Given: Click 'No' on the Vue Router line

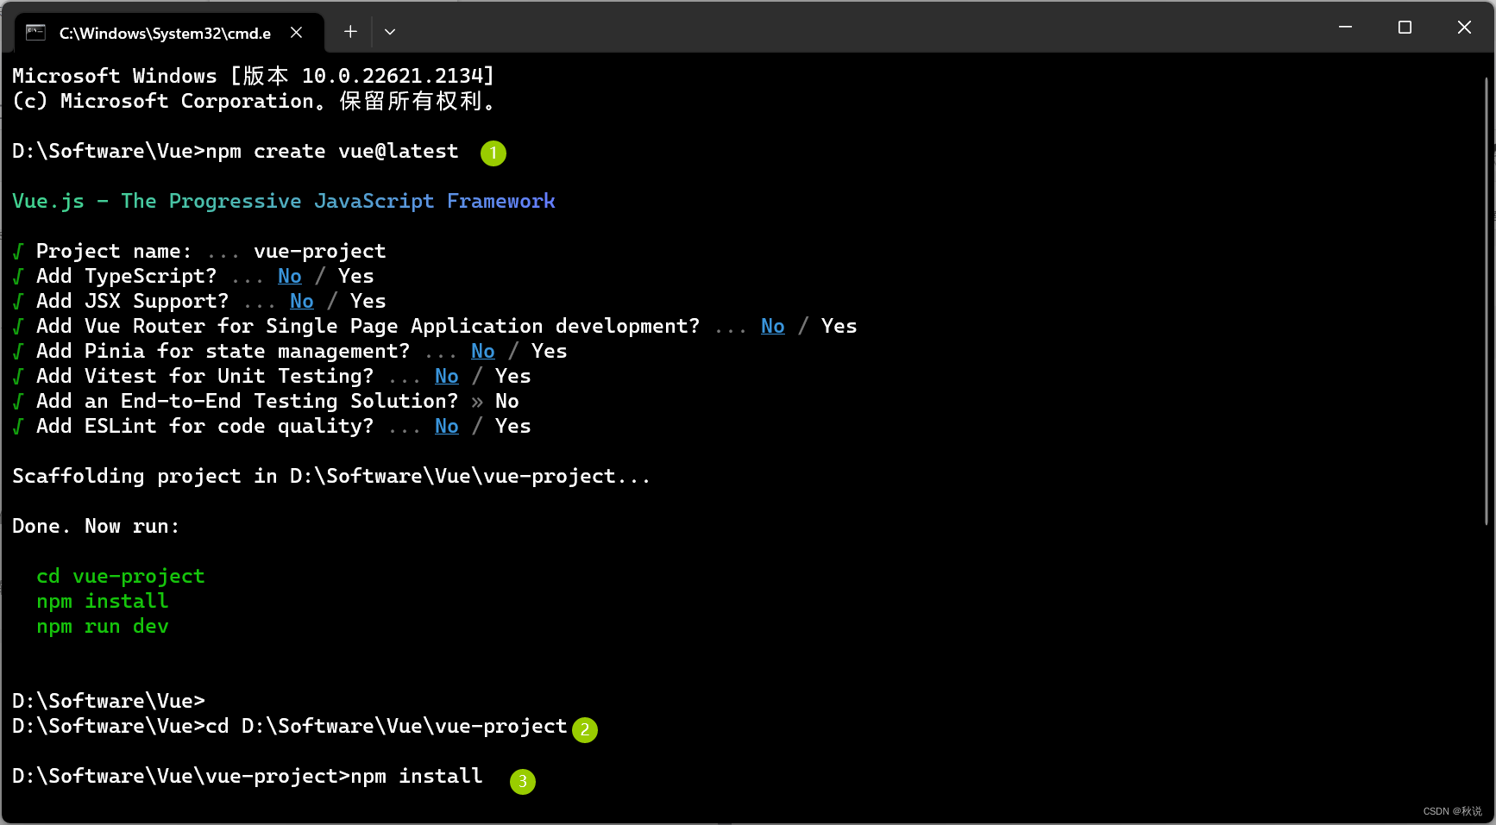Looking at the screenshot, I should pyautogui.click(x=773, y=327).
